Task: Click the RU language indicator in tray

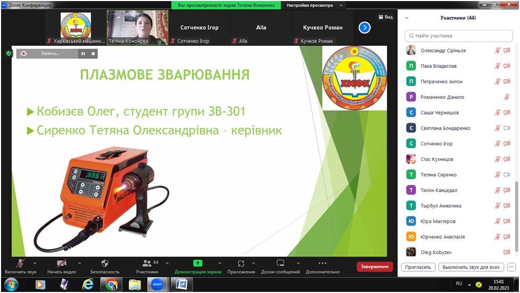Action: 459,284
